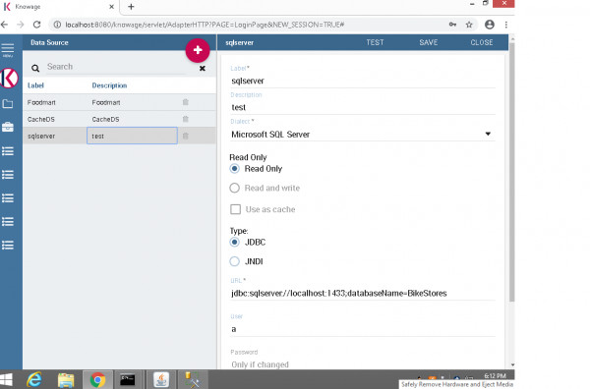This screenshot has height=389, width=590.
Task: Select Read and write option
Action: point(234,188)
